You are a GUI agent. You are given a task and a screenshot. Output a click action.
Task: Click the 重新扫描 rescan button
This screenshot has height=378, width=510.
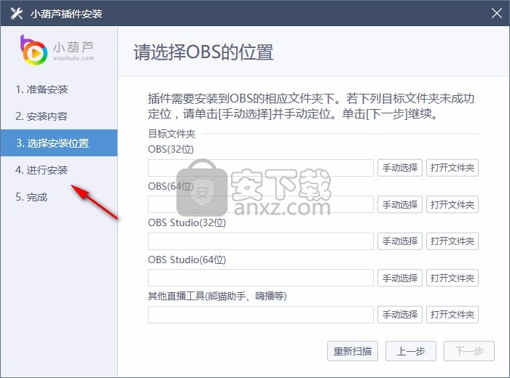[353, 351]
